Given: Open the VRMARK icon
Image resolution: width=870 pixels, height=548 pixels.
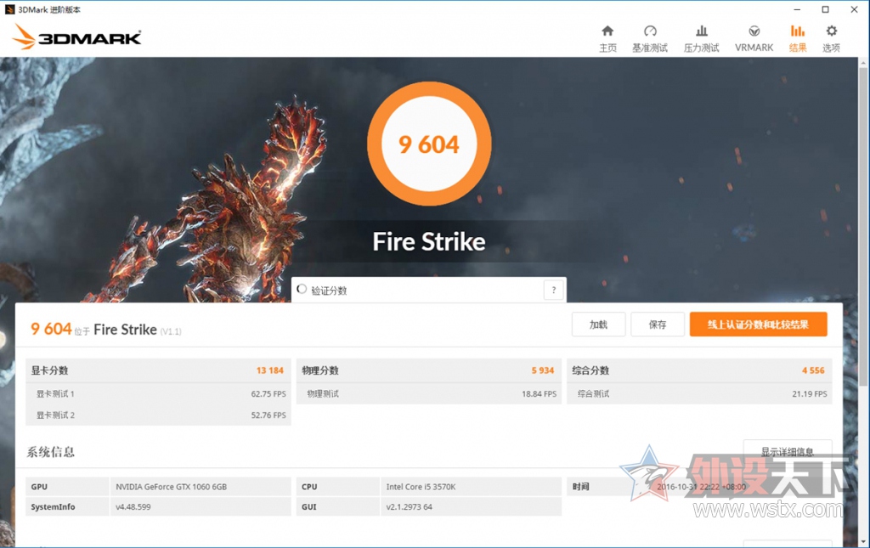Looking at the screenshot, I should 754,31.
